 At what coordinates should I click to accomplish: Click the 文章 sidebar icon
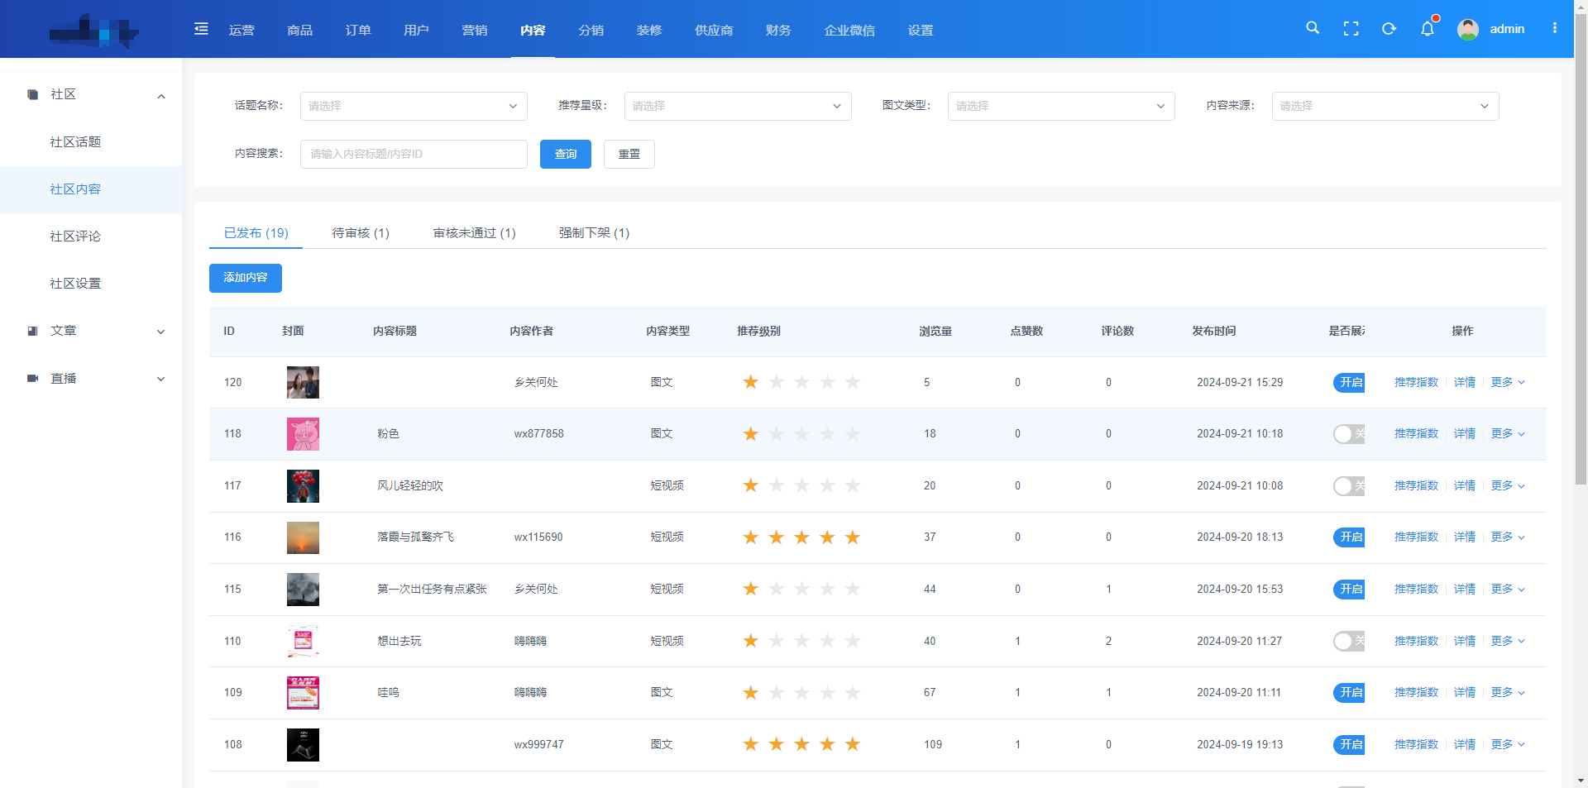[x=33, y=331]
